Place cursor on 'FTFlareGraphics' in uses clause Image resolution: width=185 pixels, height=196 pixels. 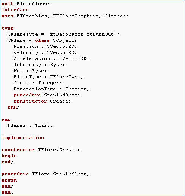[x=76, y=16]
